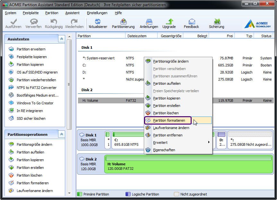Image resolution: width=277 pixels, height=200 pixels.
Task: Choose Eigenschaften from context menu
Action: pos(178,150)
